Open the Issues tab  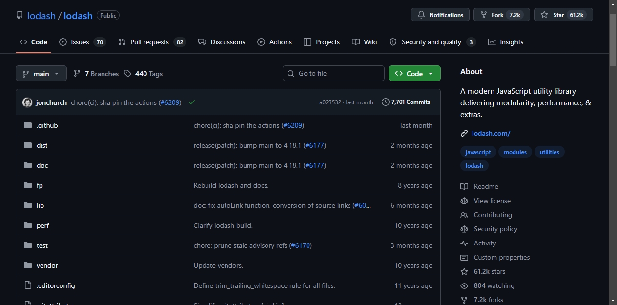tap(82, 42)
